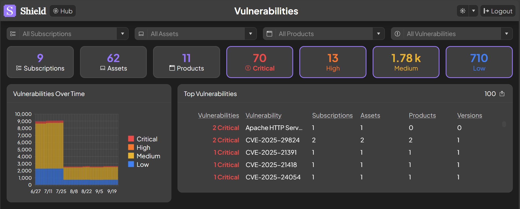Image resolution: width=520 pixels, height=209 pixels.
Task: Open the All Subscriptions dropdown arrow
Action: pyautogui.click(x=123, y=34)
